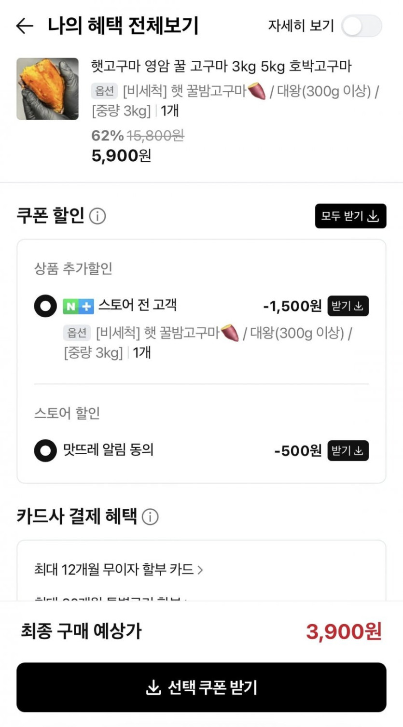The height and width of the screenshot is (727, 403).
Task: Tap the product title 햇고구마 영암 꿀 고구마
Action: pos(221,66)
